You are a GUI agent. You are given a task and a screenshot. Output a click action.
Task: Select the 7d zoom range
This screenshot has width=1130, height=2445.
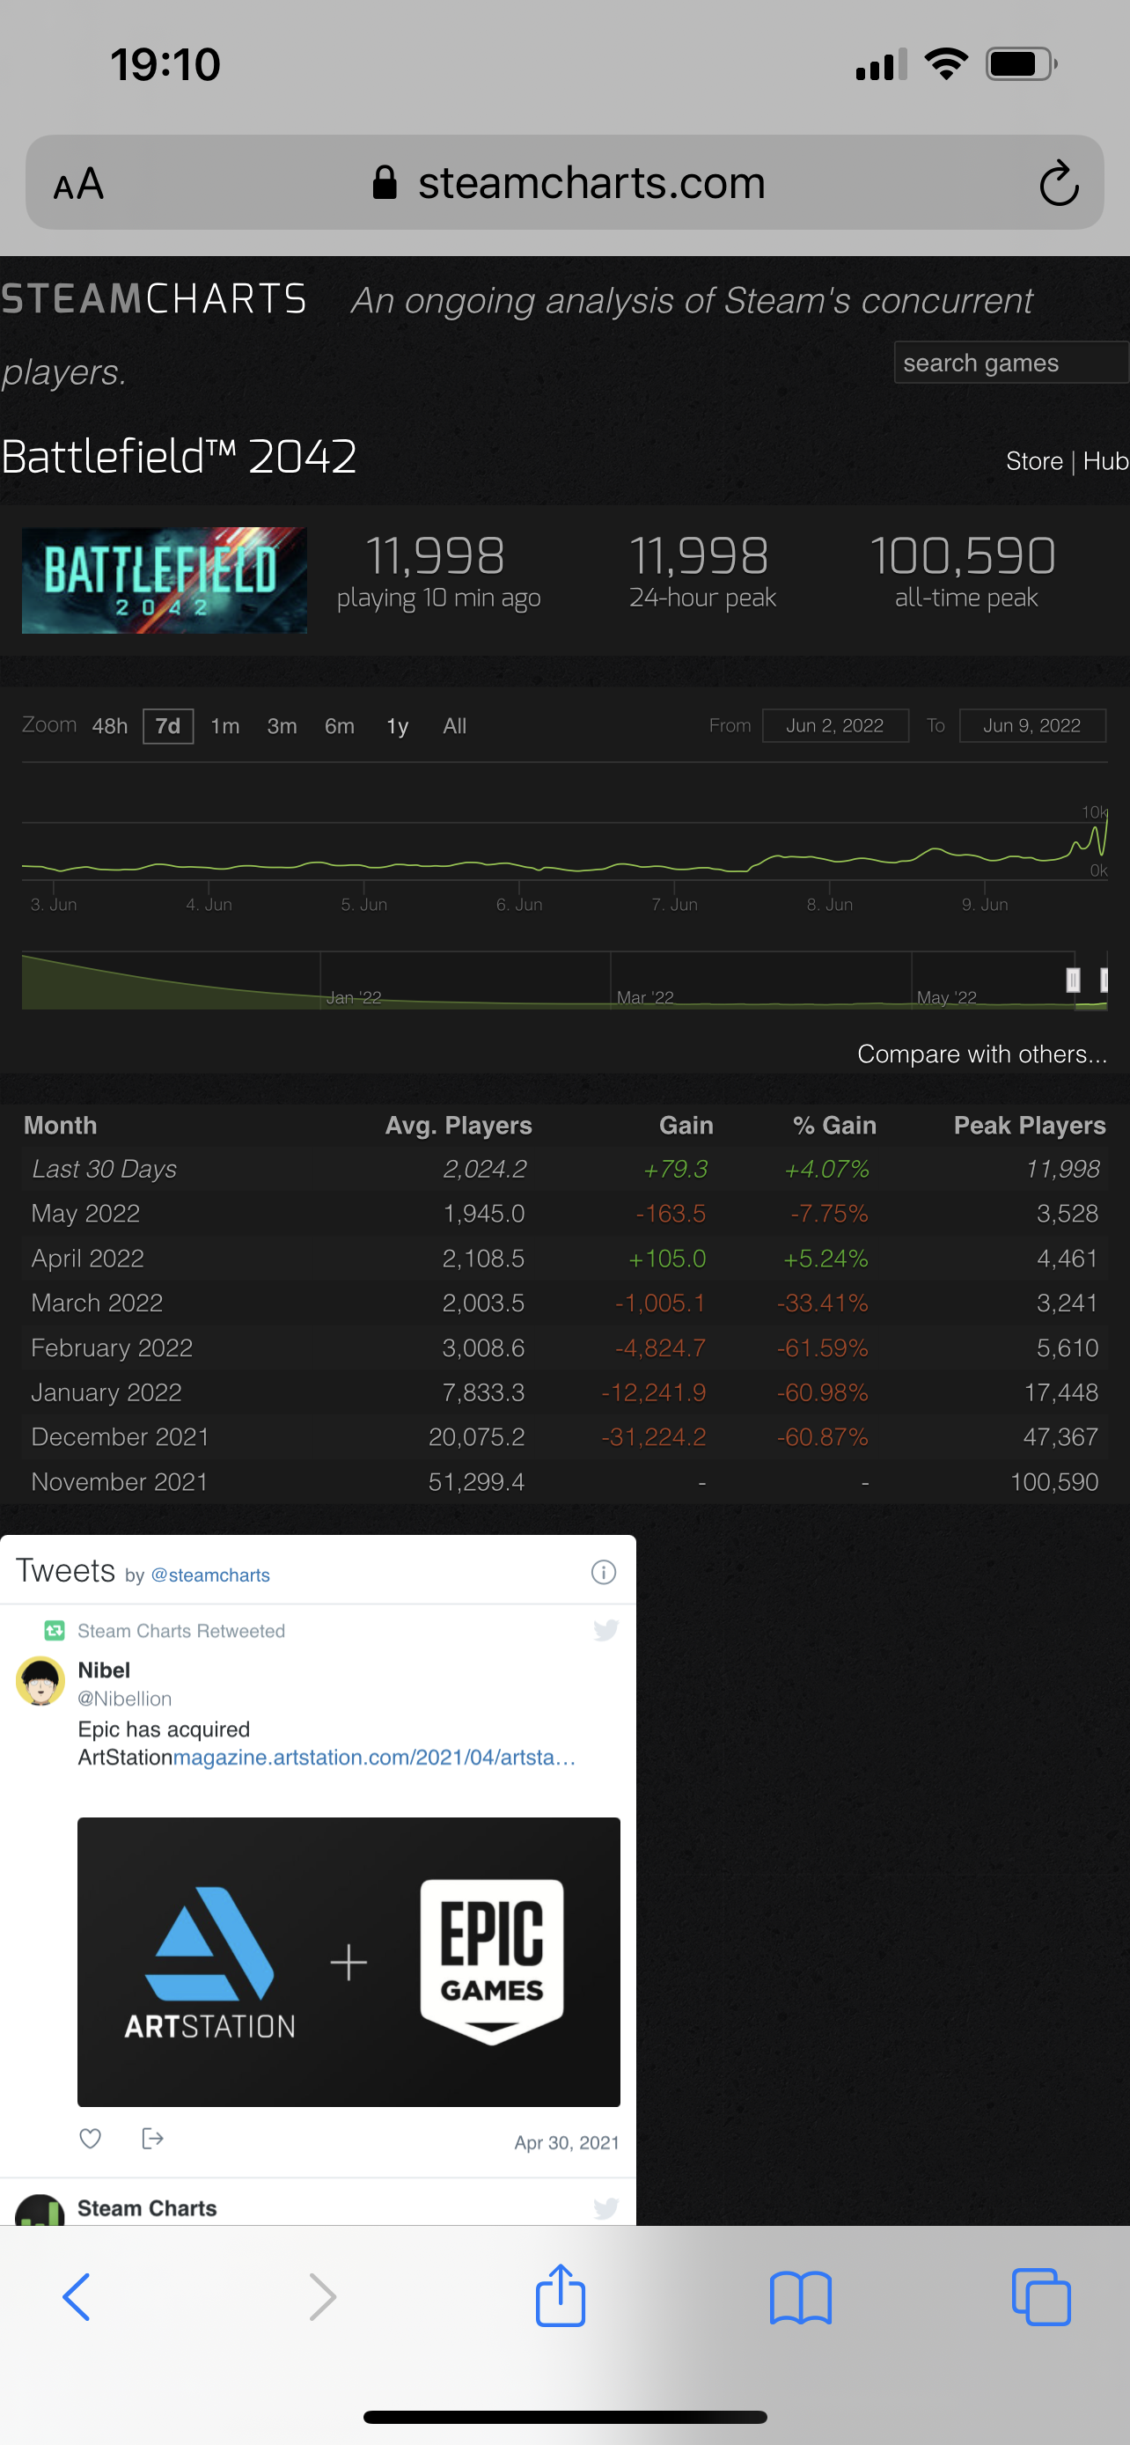(x=168, y=726)
